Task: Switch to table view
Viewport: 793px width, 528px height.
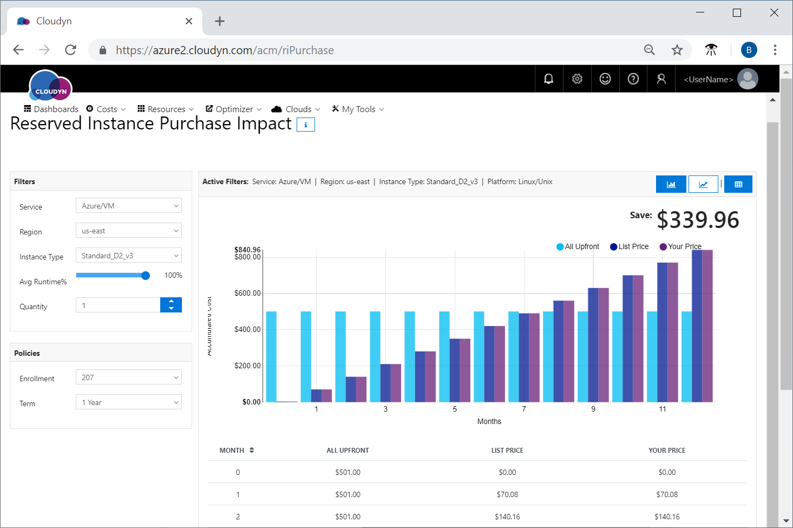Action: (738, 184)
